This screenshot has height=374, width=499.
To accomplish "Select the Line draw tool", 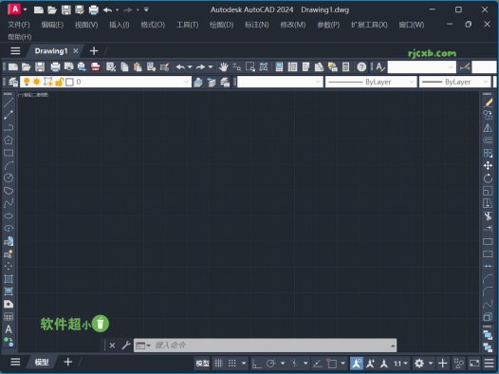I will (x=9, y=103).
